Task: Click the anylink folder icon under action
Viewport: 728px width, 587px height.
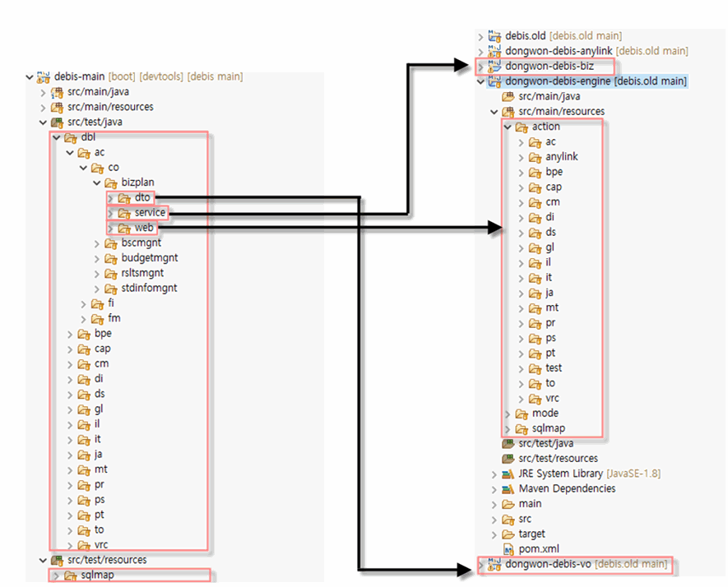Action: (536, 157)
